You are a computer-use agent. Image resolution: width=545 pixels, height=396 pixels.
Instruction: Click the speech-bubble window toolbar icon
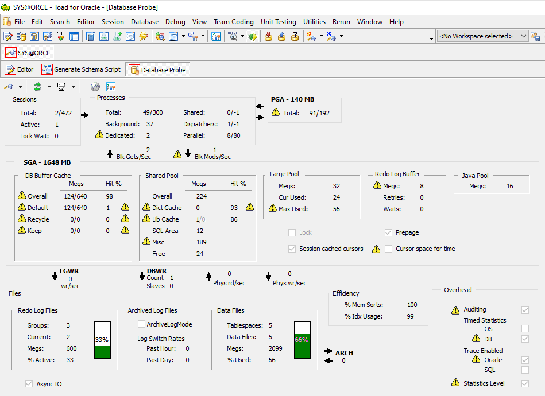(x=130, y=36)
